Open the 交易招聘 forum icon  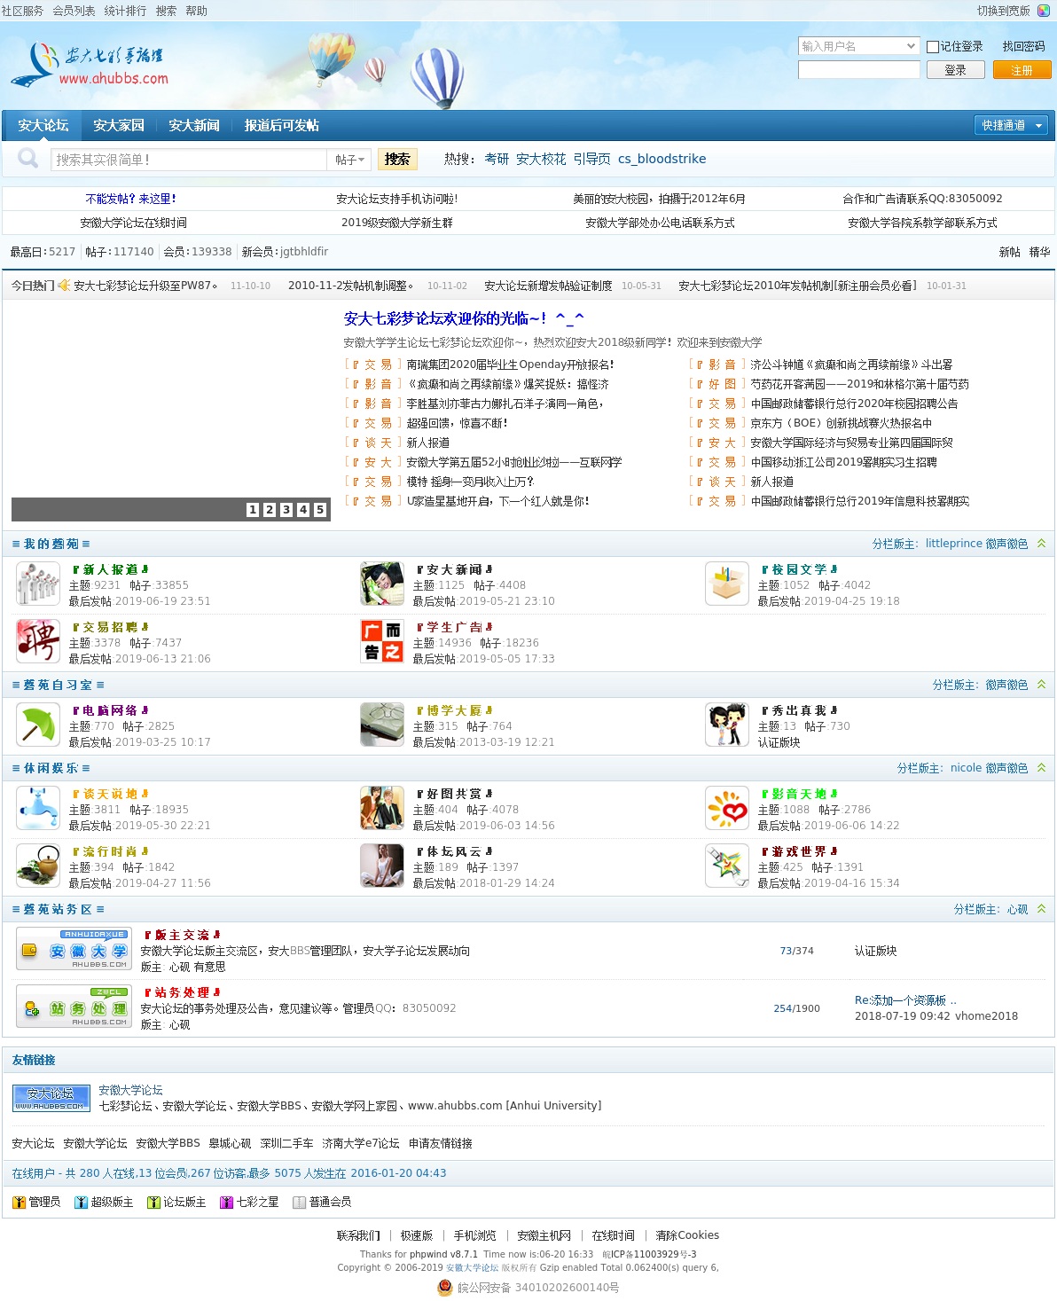coord(37,641)
